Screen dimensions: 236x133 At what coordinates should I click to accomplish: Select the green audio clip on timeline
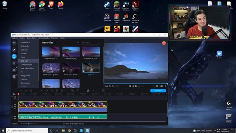pyautogui.click(x=63, y=117)
